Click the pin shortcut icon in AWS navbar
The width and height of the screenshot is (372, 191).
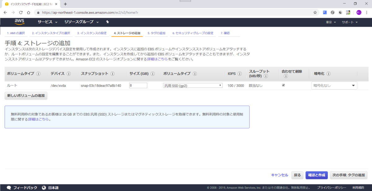[107, 22]
